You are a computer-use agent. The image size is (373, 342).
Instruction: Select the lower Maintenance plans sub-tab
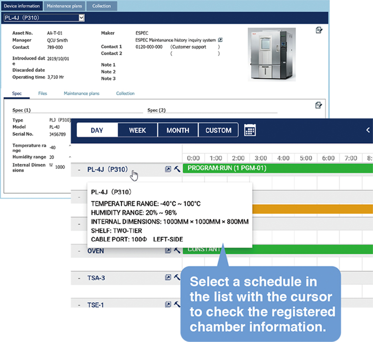[82, 93]
